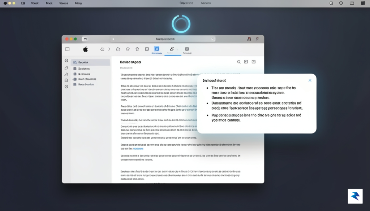Click the square fourth icon in left strip

click(x=66, y=80)
